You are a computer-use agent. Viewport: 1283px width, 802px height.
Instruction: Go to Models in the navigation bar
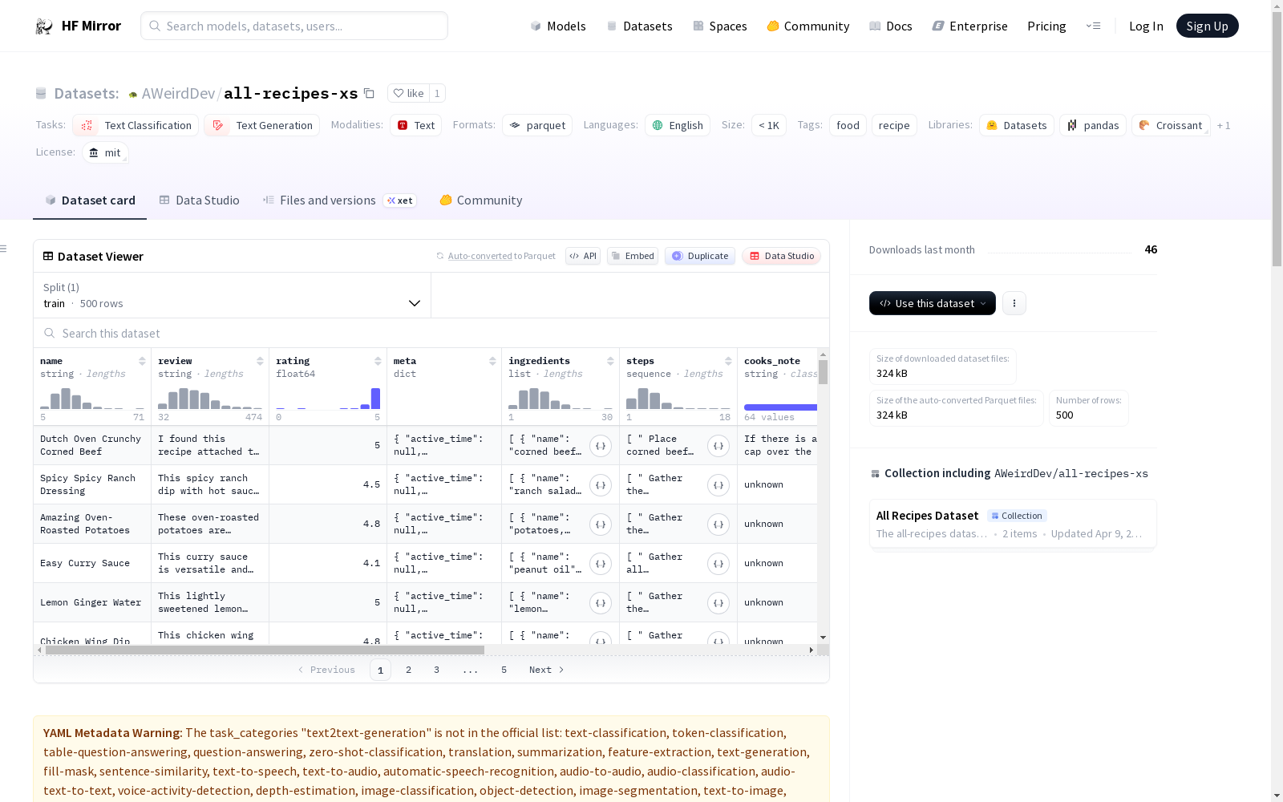[x=558, y=26]
